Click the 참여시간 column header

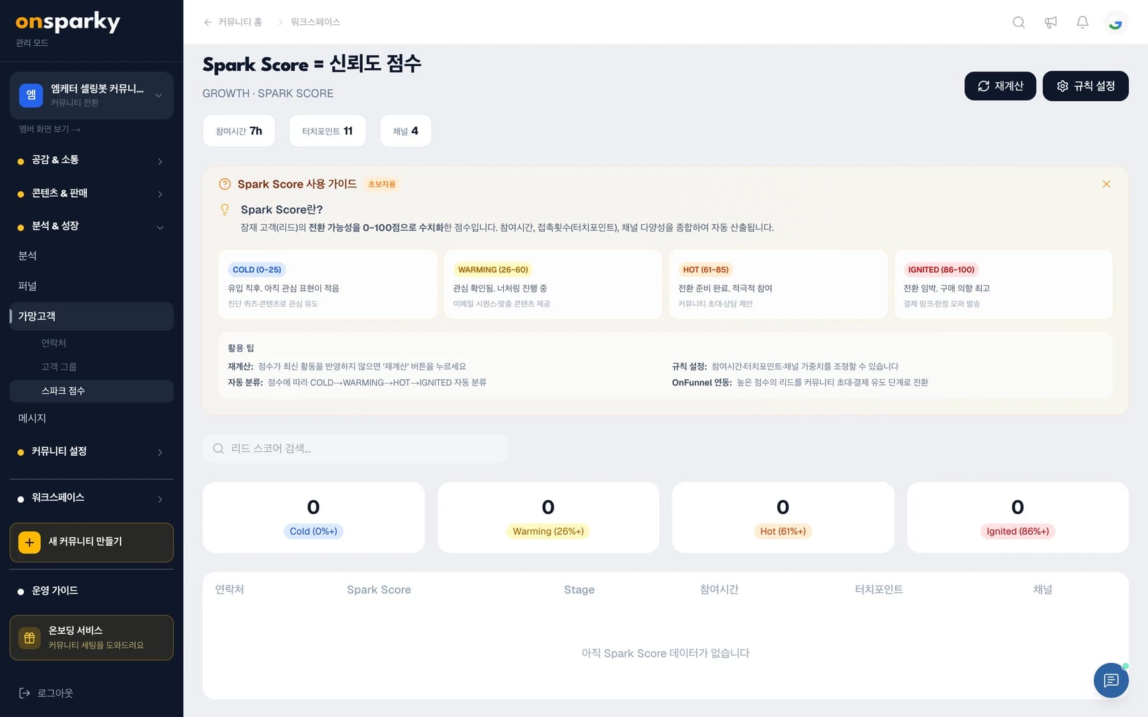[x=719, y=590]
